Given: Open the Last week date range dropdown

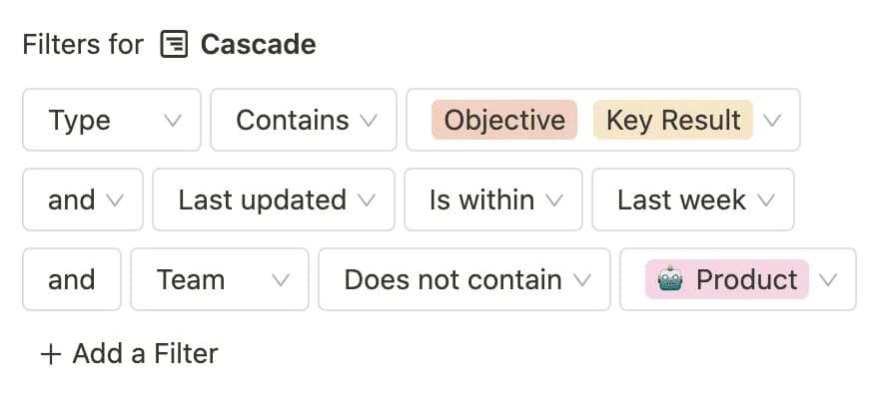Looking at the screenshot, I should tap(693, 199).
